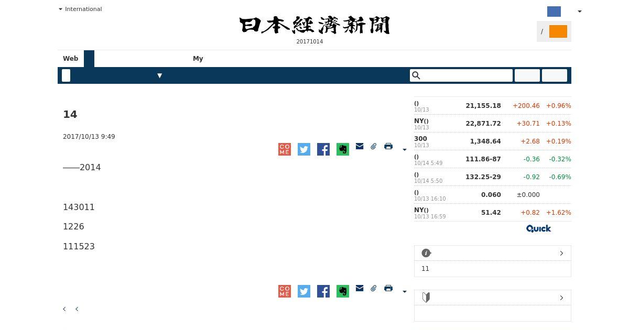Screen dimensions: 629x330
Task: Click bottom printer icon
Action: coord(388,288)
